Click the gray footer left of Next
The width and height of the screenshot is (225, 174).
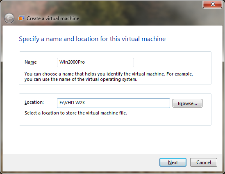[x=80, y=163]
